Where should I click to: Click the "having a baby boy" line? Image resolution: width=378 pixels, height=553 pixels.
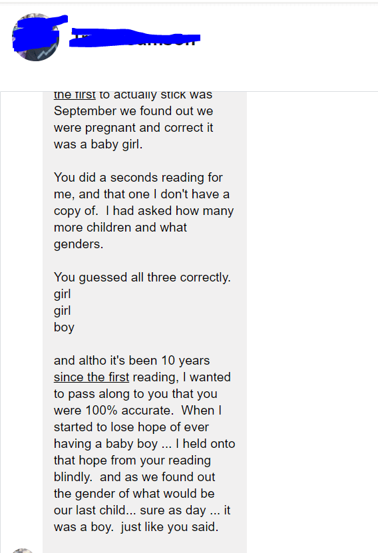click(x=144, y=444)
